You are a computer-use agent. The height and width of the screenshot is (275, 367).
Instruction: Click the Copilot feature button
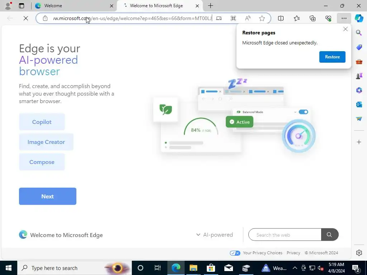42,122
